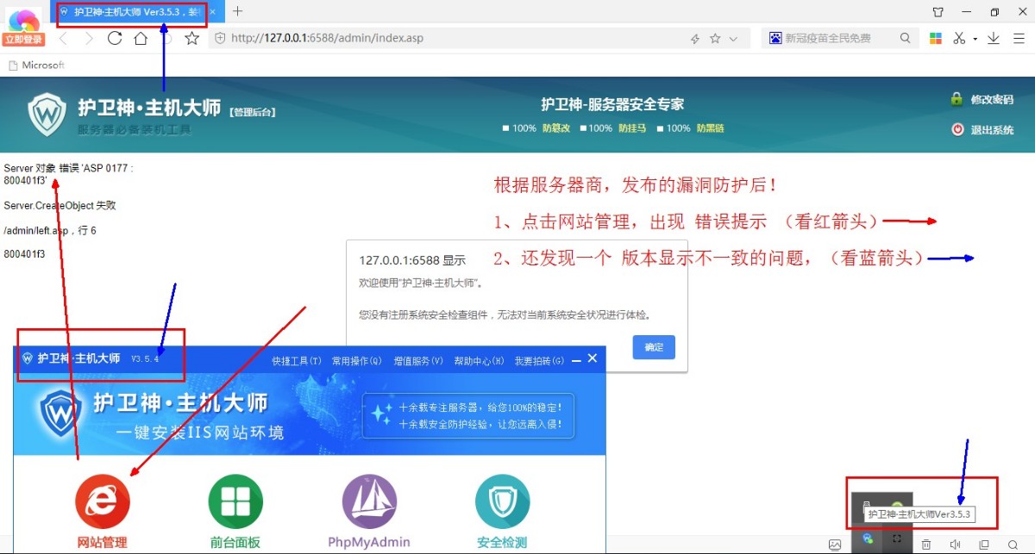Click the URL address field
1035x554 pixels.
pyautogui.click(x=448, y=38)
